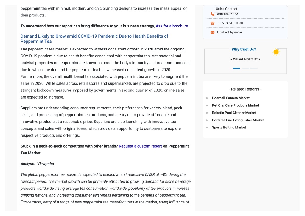Select the second carousel indicator dash
The height and width of the screenshot is (216, 305).
tap(245, 68)
